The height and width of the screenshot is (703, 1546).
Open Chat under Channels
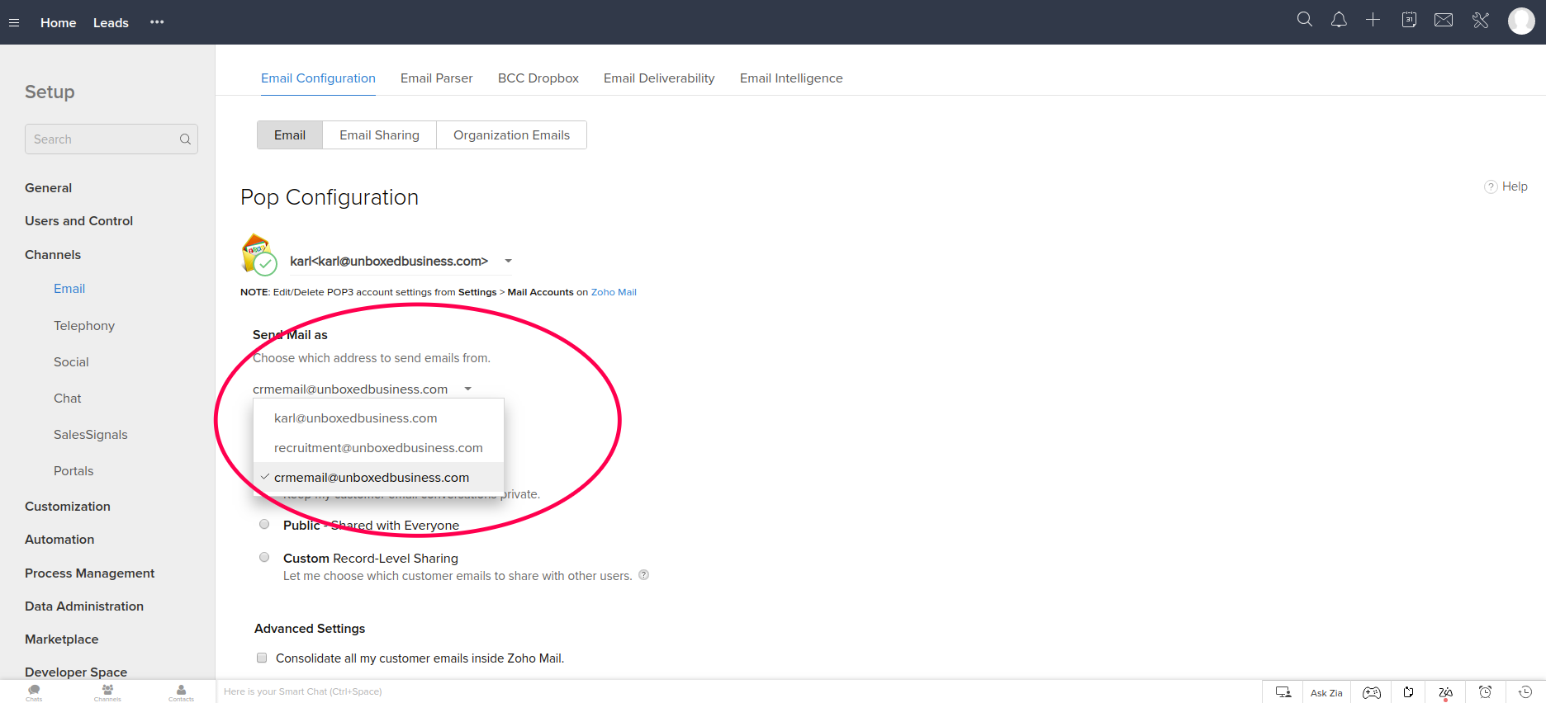(68, 399)
